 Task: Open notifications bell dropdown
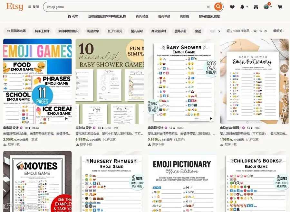point(244,7)
